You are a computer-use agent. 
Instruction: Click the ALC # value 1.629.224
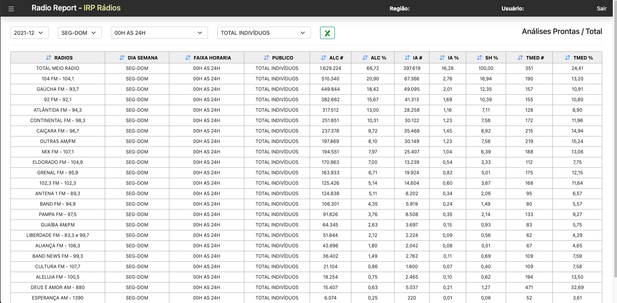(331, 68)
